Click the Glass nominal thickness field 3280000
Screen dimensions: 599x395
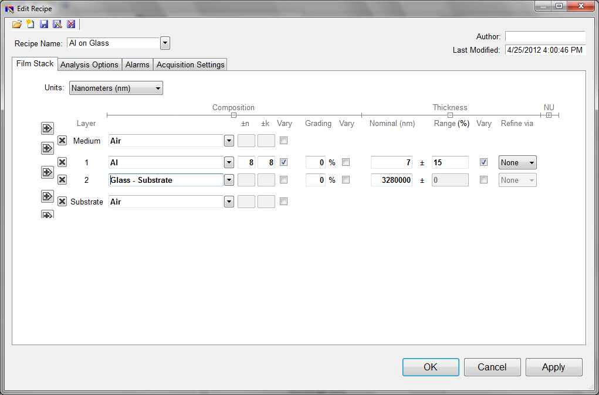pyautogui.click(x=391, y=180)
